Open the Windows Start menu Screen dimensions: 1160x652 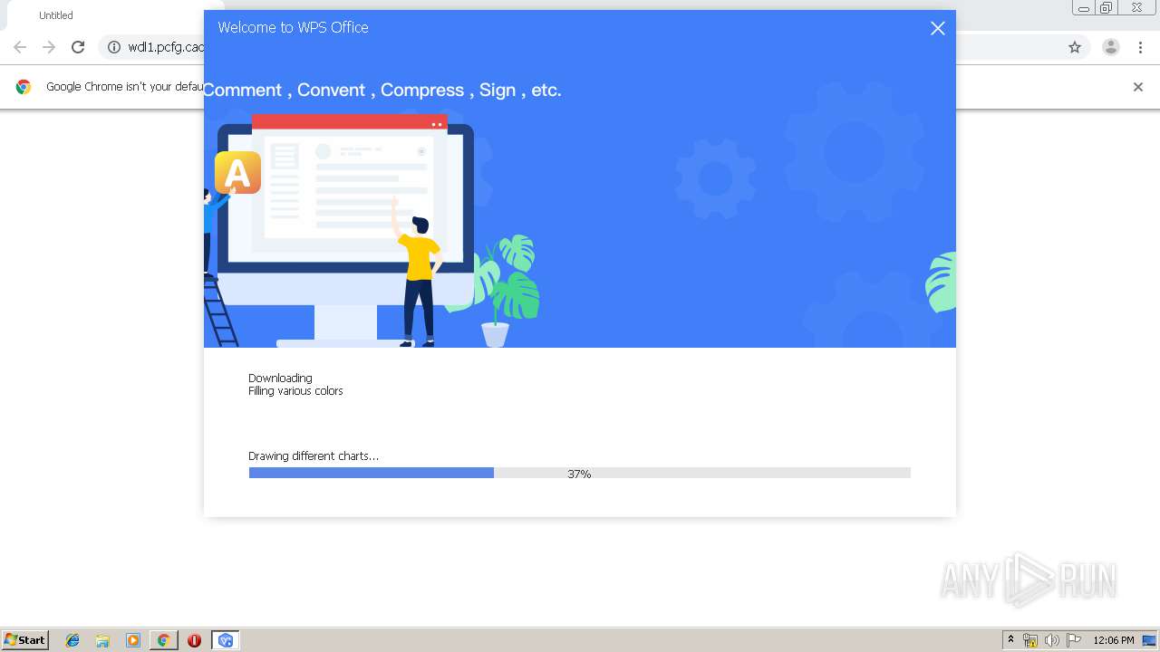(x=24, y=640)
